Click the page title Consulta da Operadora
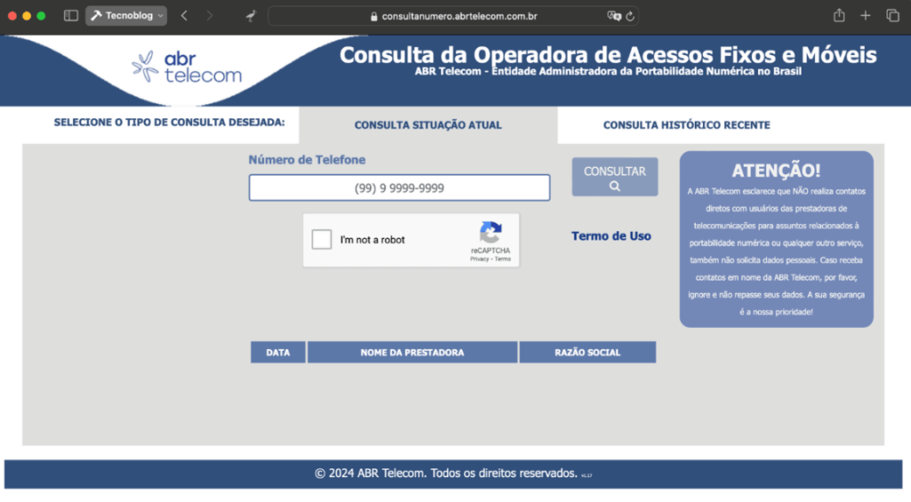The image size is (911, 502). pyautogui.click(x=608, y=55)
